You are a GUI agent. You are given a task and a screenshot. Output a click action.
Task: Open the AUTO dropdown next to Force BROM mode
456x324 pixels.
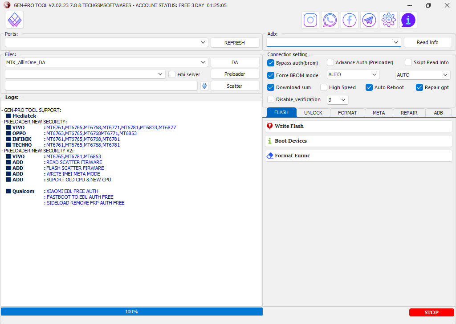[x=353, y=74]
